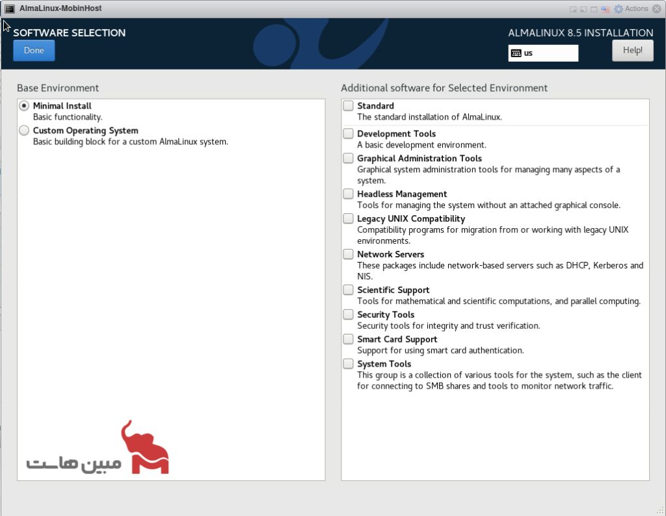Toggle the Network Servers checkbox

349,253
